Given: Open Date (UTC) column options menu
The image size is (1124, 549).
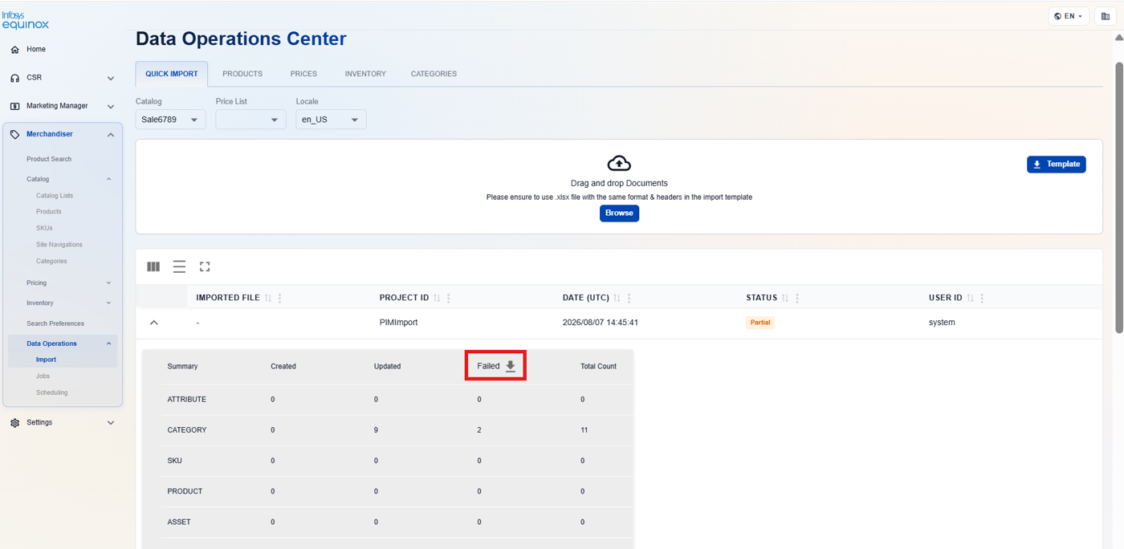Looking at the screenshot, I should coord(629,298).
